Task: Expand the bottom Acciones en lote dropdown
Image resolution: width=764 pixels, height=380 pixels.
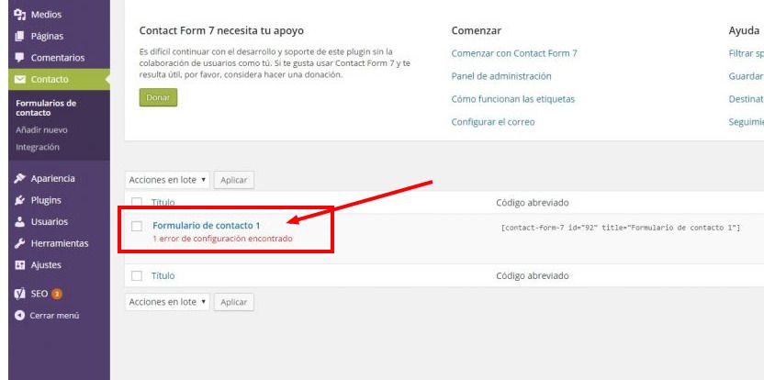Action: (167, 302)
